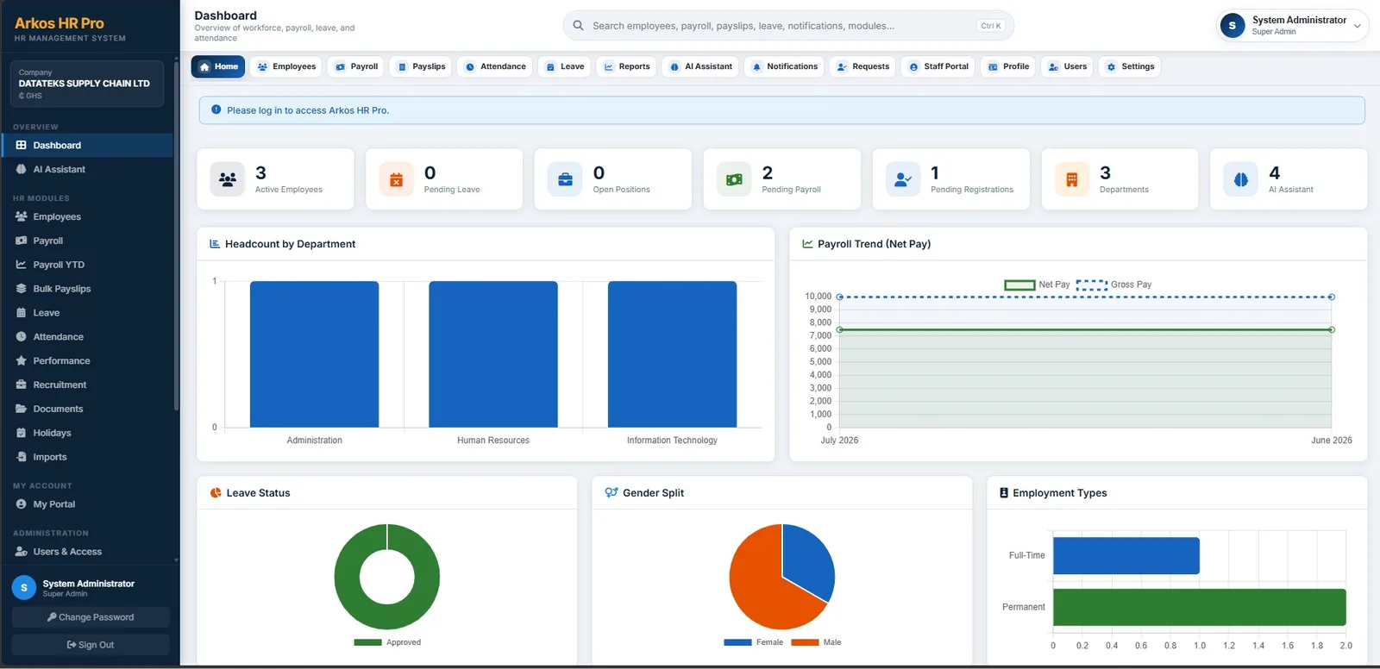Screen dimensions: 1380x669
Task: Click the Human Resources headcount bar
Action: (x=493, y=354)
